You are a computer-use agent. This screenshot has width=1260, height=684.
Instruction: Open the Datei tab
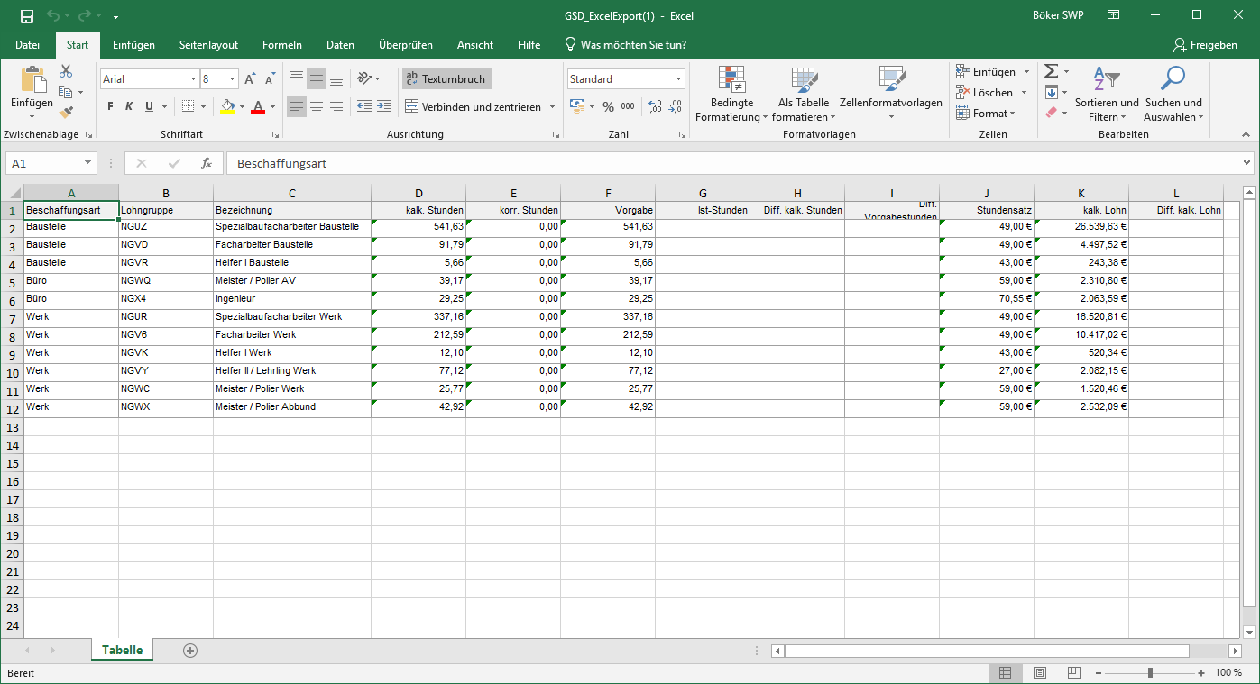28,45
